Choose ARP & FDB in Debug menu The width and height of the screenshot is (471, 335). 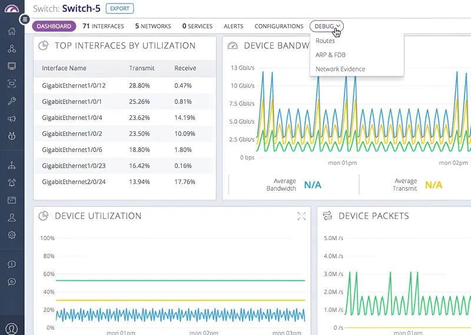330,55
